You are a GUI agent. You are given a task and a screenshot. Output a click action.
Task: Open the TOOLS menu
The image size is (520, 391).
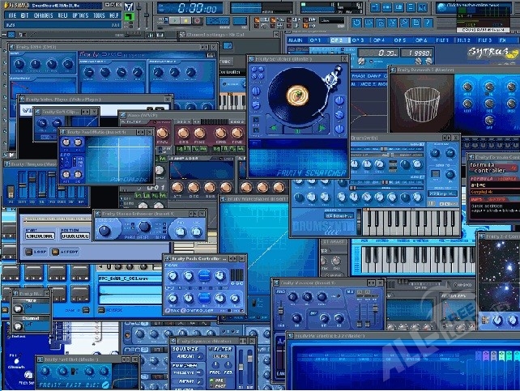pos(100,15)
